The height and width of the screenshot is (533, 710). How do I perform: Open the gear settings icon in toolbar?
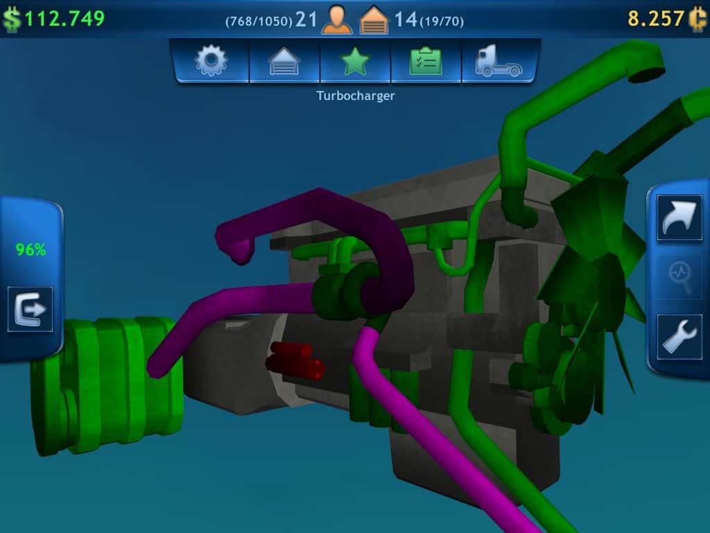click(211, 61)
